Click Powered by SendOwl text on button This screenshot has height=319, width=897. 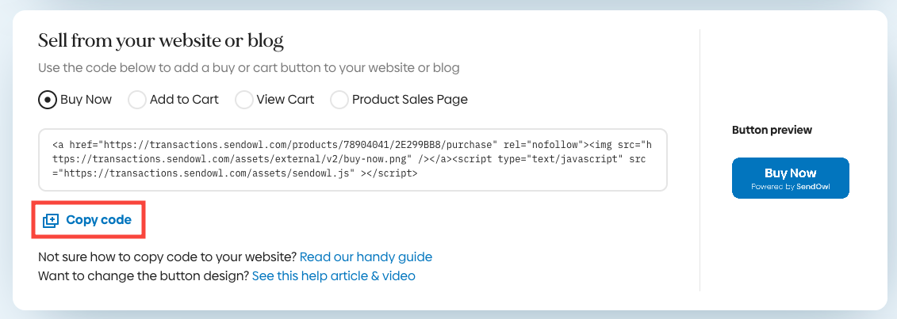(x=790, y=187)
